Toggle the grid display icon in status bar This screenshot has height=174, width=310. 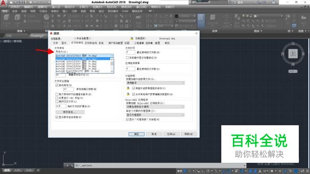(x=185, y=171)
